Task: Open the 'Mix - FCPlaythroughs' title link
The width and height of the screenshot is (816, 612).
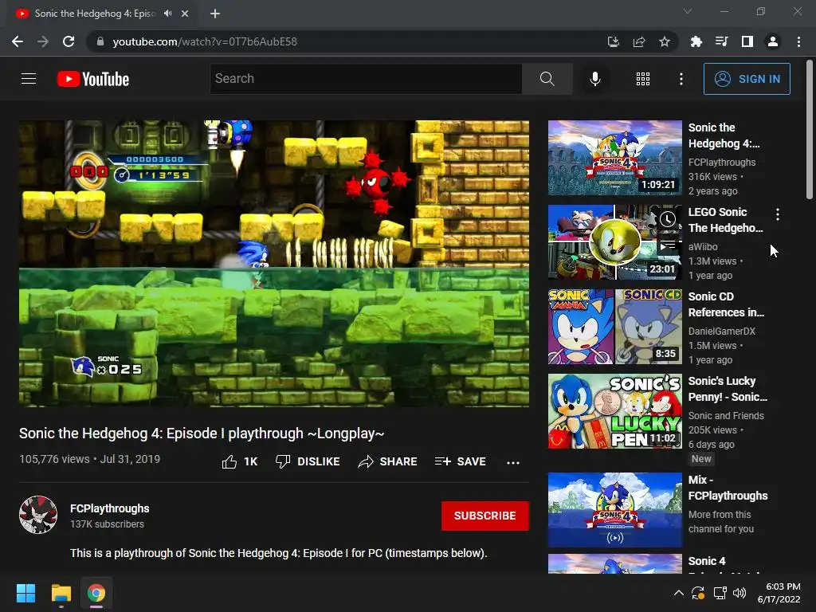Action: [x=728, y=488]
